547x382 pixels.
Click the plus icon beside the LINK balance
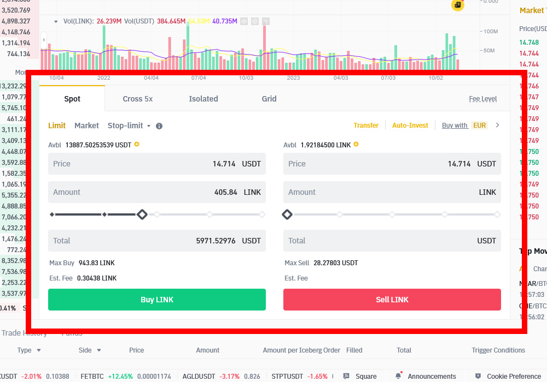(x=356, y=145)
